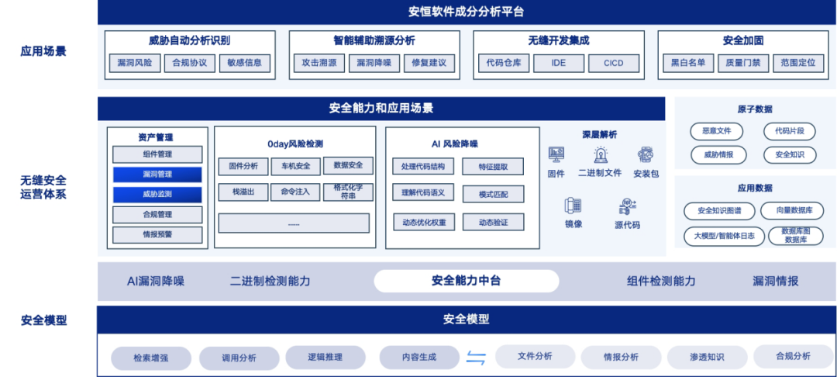The width and height of the screenshot is (837, 377).
Task: Open the 组件检测能力 tab
Action: click(661, 281)
